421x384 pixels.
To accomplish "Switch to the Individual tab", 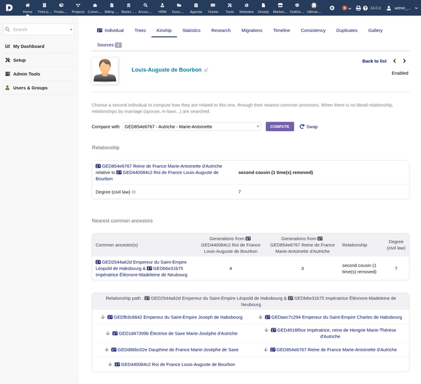I will coord(110,30).
